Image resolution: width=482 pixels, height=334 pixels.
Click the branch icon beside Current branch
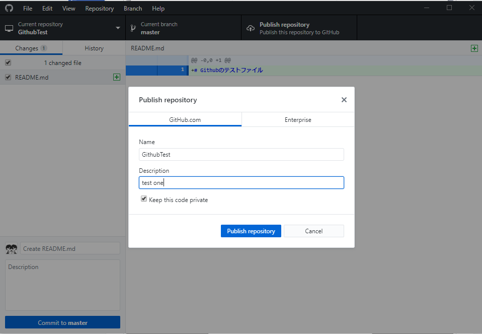[133, 29]
